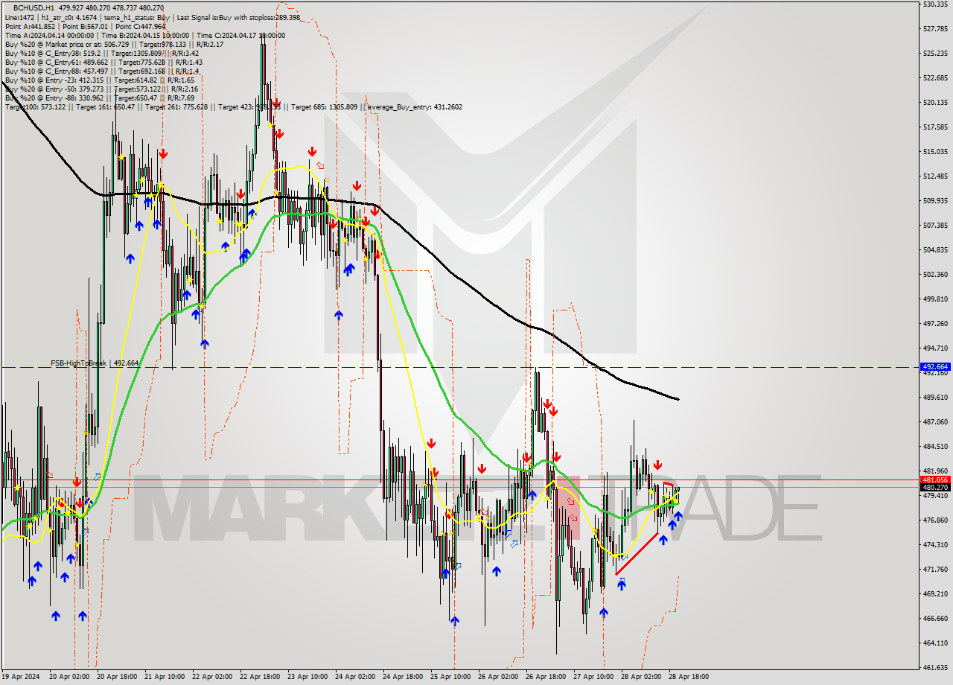
Task: Click the '20 Apr 18:00' time label
Action: pyautogui.click(x=117, y=677)
